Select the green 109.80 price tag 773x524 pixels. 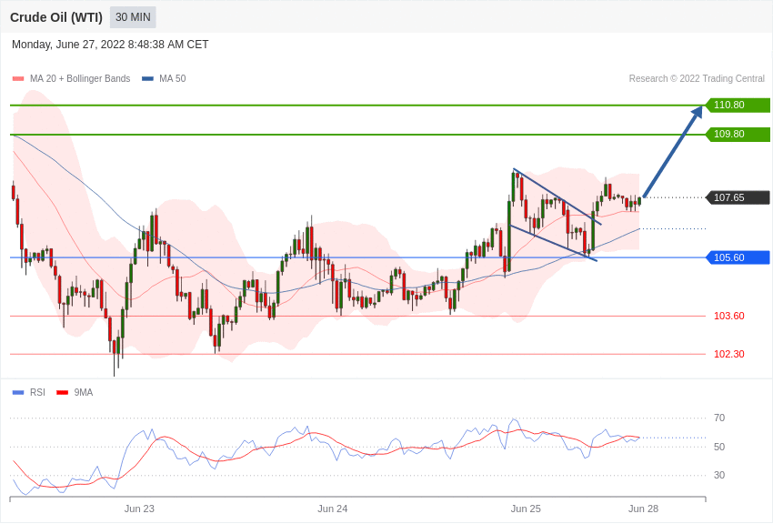(x=738, y=135)
